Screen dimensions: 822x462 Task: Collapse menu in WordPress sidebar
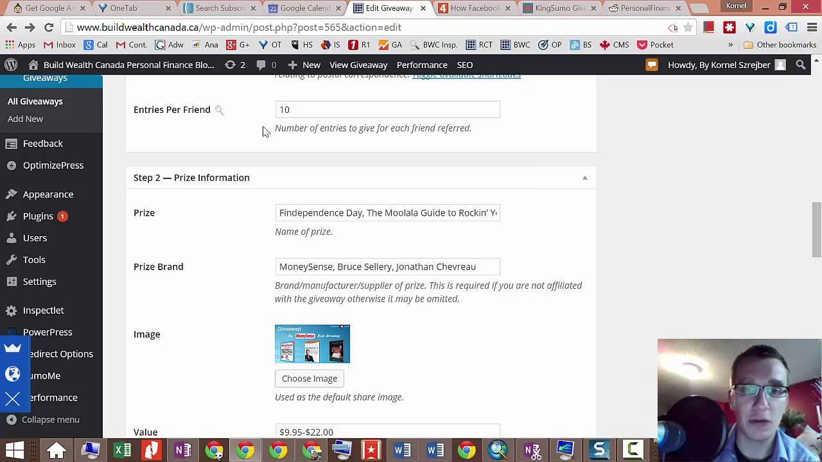point(43,420)
